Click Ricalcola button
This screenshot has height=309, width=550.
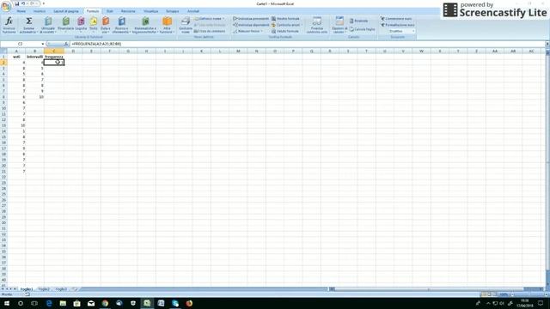tap(358, 21)
